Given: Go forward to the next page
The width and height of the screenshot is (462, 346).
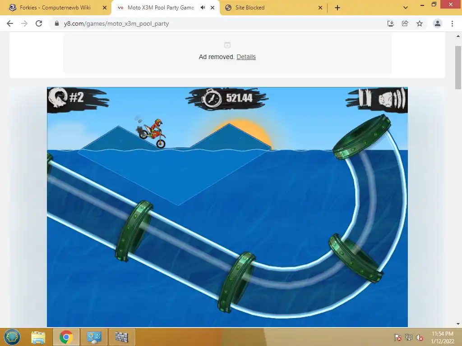Looking at the screenshot, I should pyautogui.click(x=24, y=23).
